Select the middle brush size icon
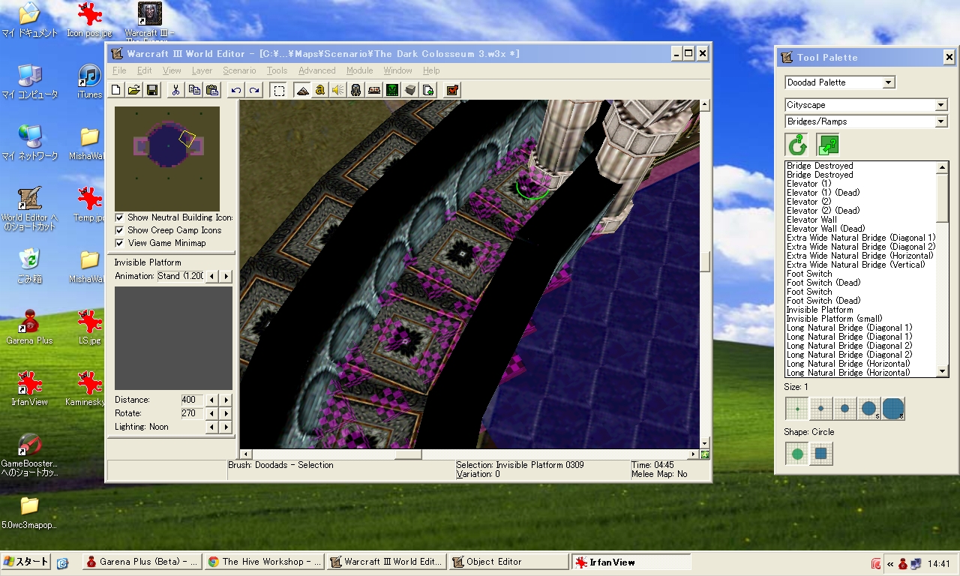The image size is (960, 576). pyautogui.click(x=845, y=409)
